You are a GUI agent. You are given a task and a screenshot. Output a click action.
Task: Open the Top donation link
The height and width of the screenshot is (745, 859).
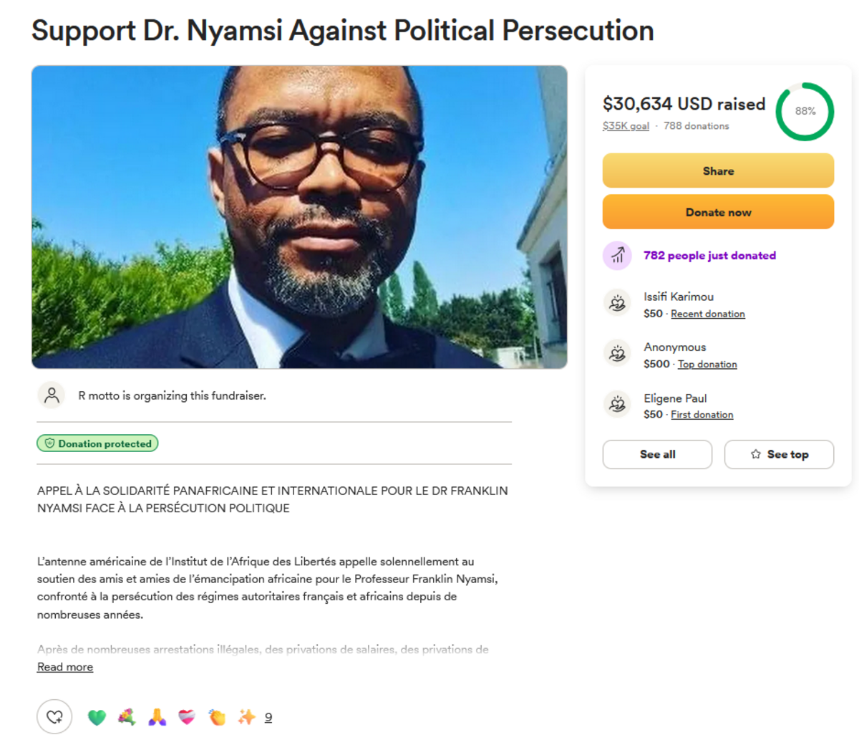[x=707, y=364]
